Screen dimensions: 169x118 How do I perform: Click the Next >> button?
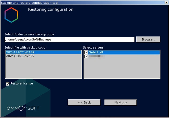[120, 102]
